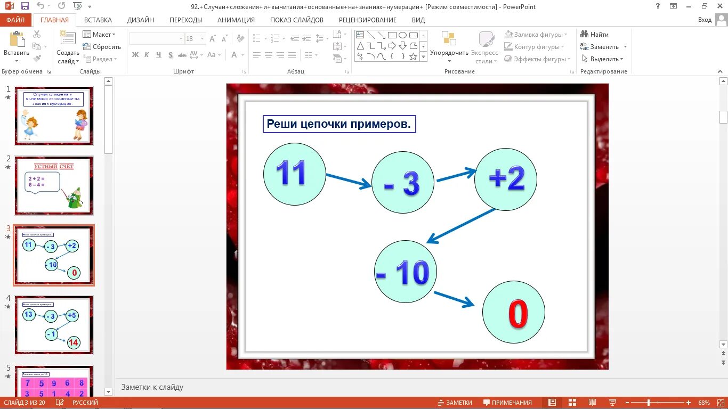The width and height of the screenshot is (728, 409).
Task: Toggle underline Ч formatting
Action: pos(159,55)
